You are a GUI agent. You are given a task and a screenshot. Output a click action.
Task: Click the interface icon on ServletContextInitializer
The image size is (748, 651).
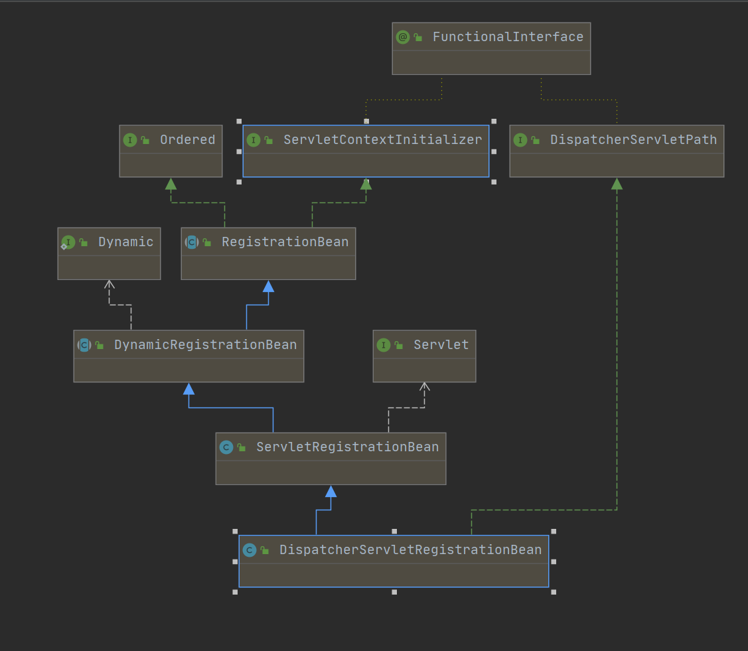(256, 140)
